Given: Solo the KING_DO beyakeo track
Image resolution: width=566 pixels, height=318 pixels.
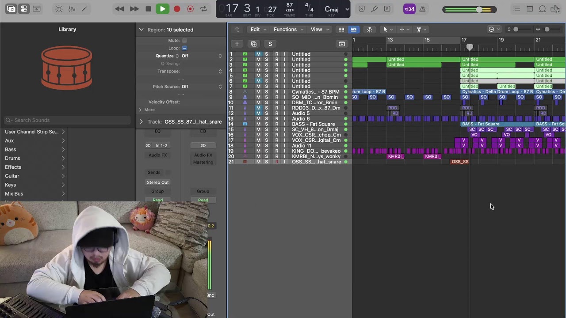Looking at the screenshot, I should [267, 151].
